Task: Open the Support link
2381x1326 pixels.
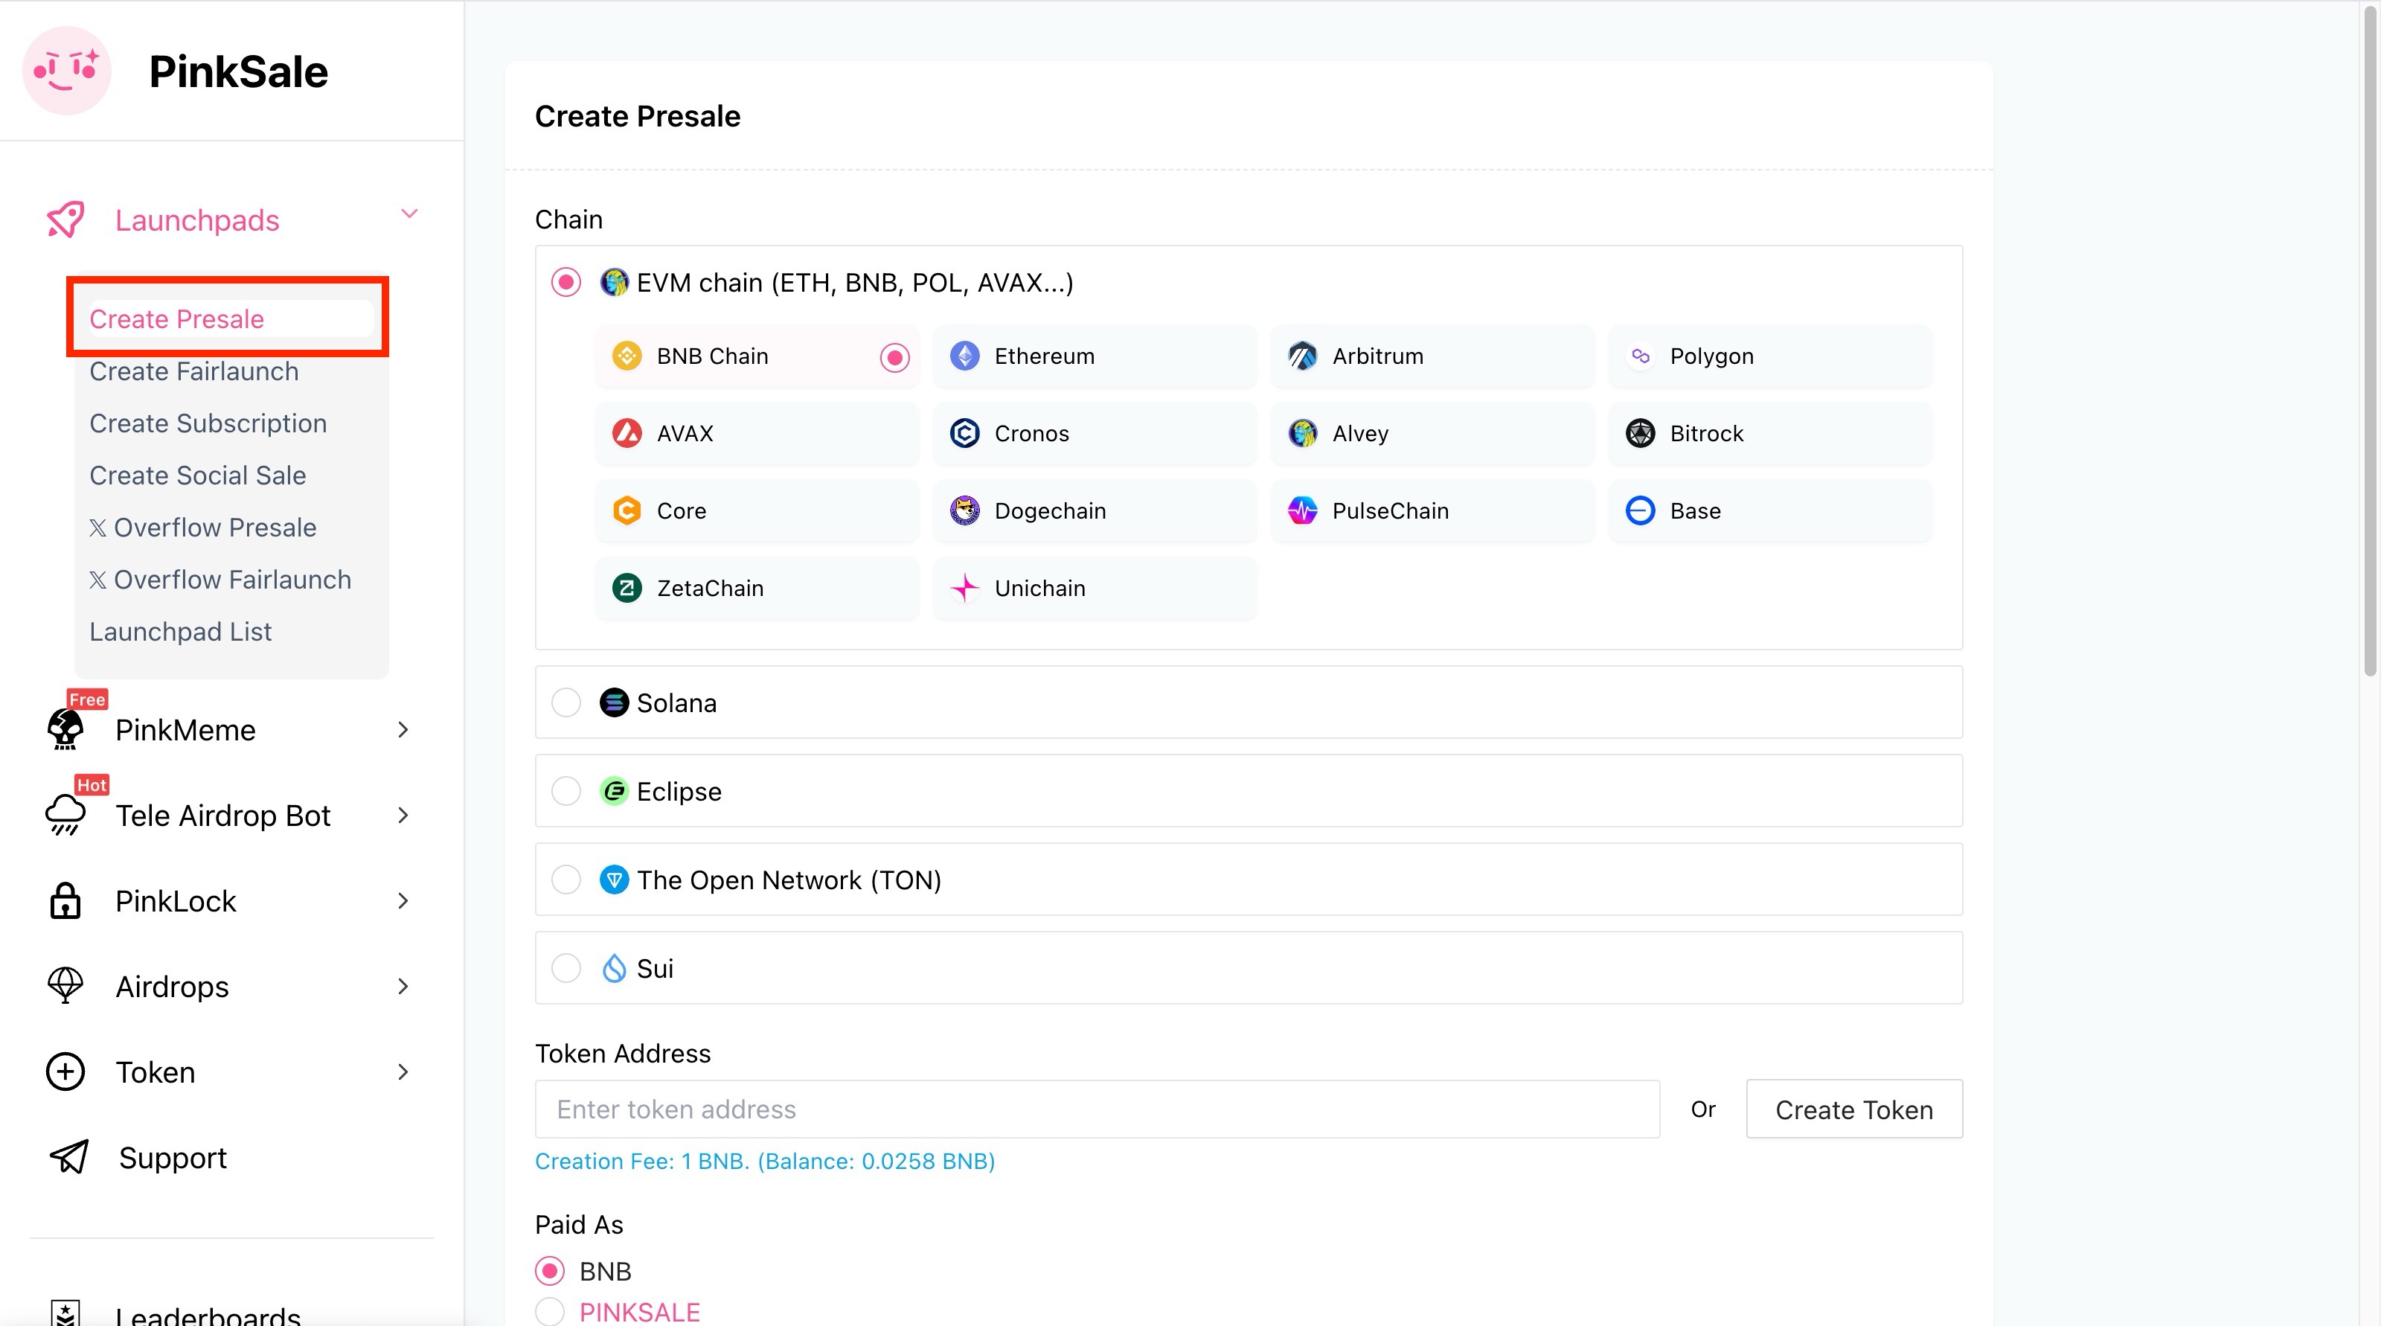Action: tap(173, 1158)
